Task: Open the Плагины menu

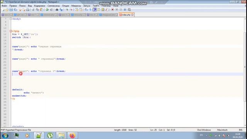Action: click(106, 6)
